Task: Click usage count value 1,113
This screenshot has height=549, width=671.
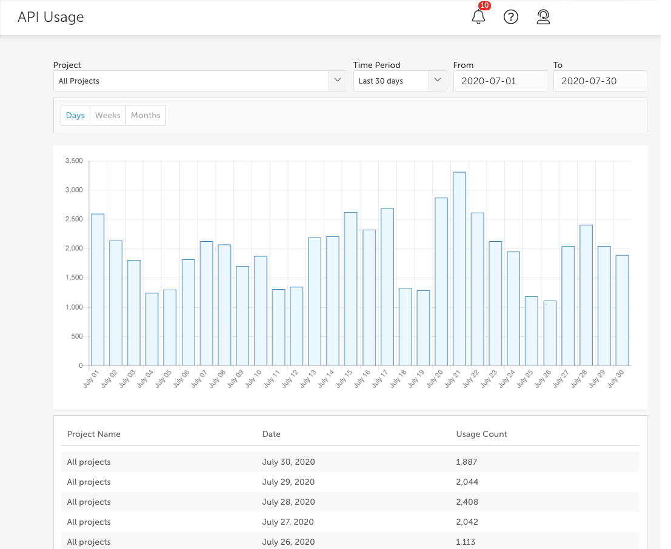Action: pyautogui.click(x=466, y=542)
